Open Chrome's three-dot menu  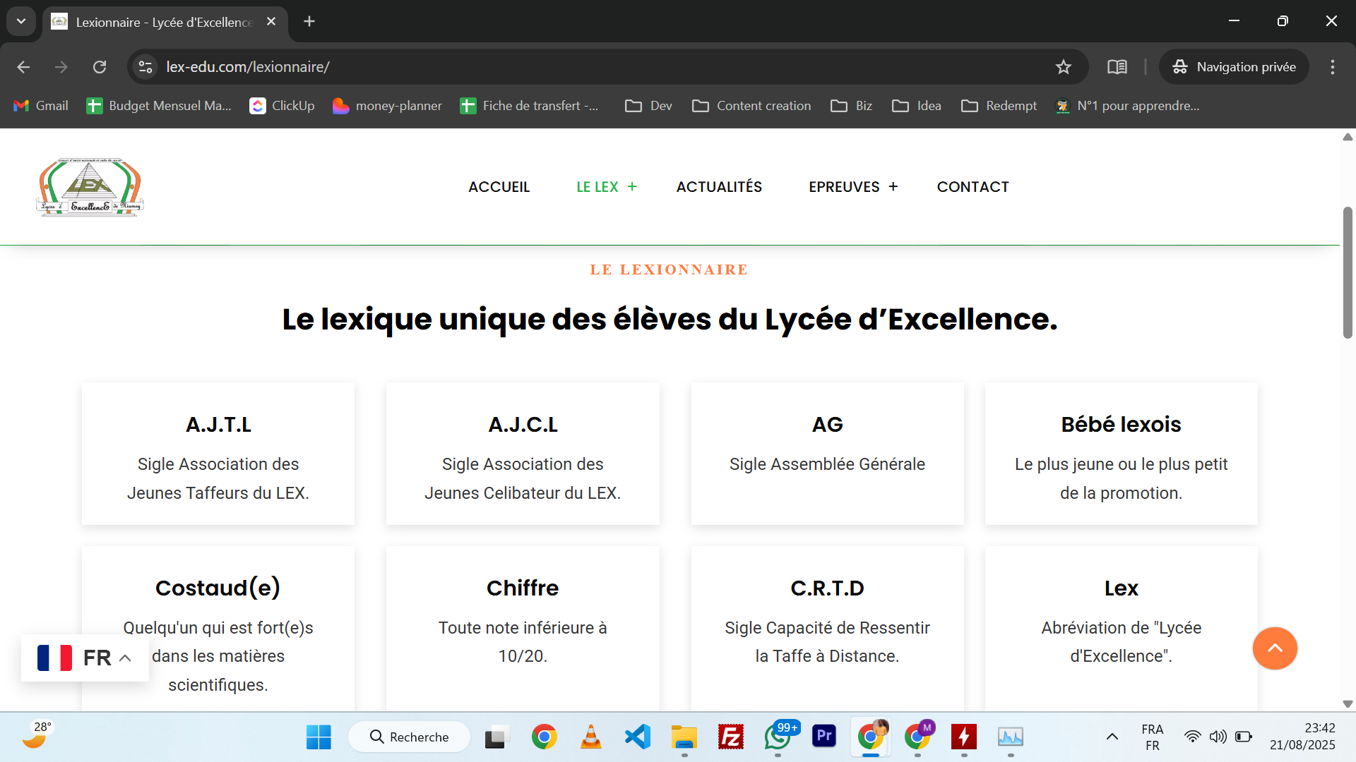click(1332, 67)
